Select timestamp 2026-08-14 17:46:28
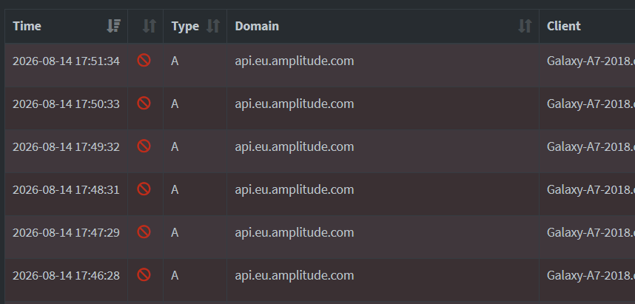 [66, 276]
